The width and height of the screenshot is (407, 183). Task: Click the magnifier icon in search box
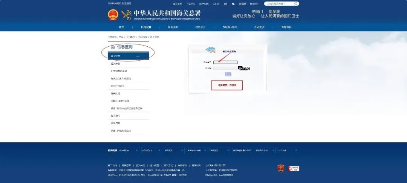pyautogui.click(x=296, y=4)
